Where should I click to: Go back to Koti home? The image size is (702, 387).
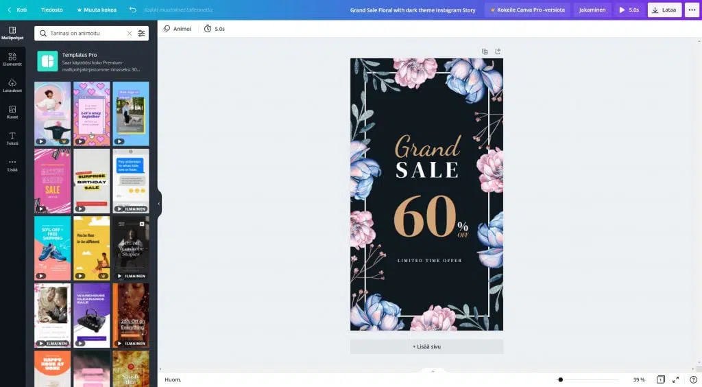tap(17, 10)
